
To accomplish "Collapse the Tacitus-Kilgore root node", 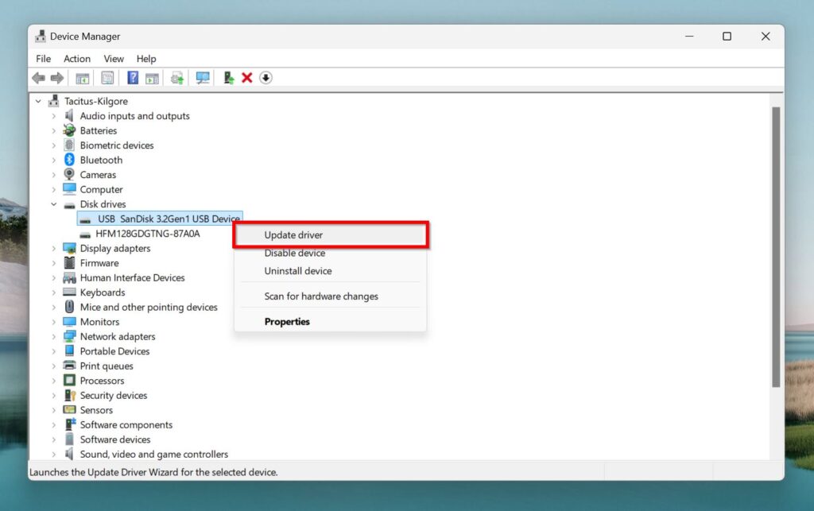I will click(x=38, y=102).
